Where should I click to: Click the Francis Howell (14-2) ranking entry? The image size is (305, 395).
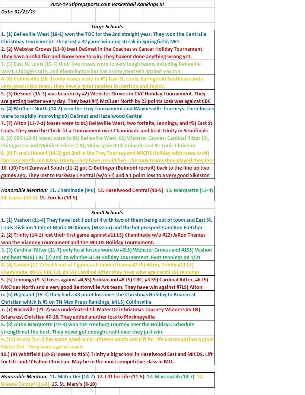click(x=107, y=157)
